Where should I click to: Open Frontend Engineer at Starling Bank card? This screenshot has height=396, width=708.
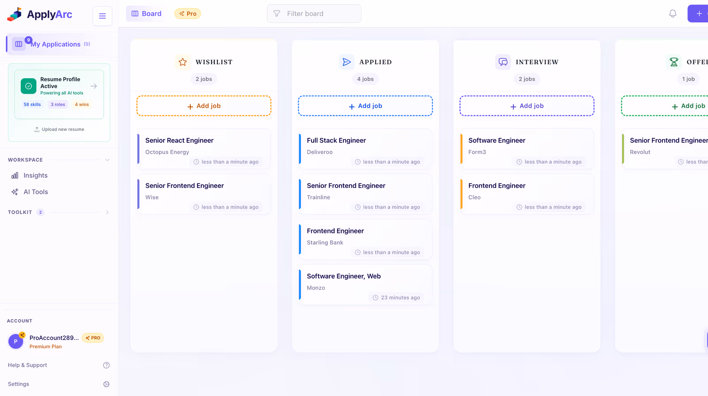(x=366, y=240)
